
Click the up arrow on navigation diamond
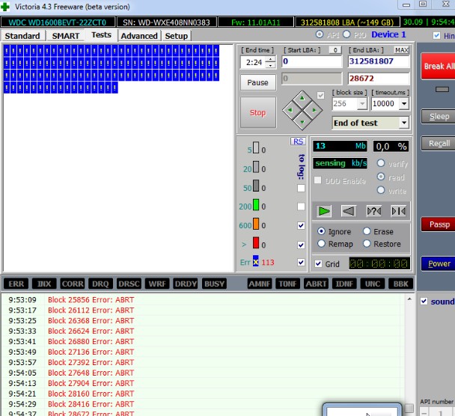tap(302, 98)
